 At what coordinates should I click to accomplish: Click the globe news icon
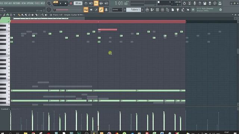[220, 10]
